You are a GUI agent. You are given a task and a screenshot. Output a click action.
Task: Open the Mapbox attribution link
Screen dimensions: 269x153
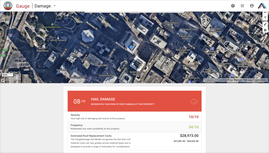tap(209, 80)
